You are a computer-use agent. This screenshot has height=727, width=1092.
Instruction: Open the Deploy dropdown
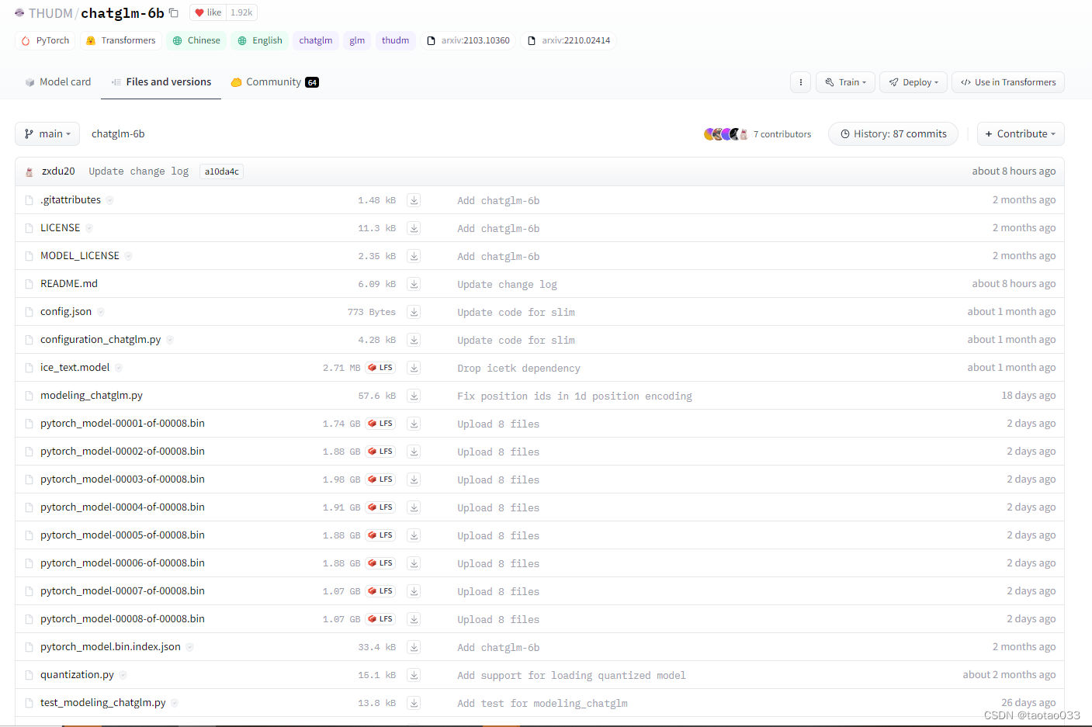pos(913,81)
